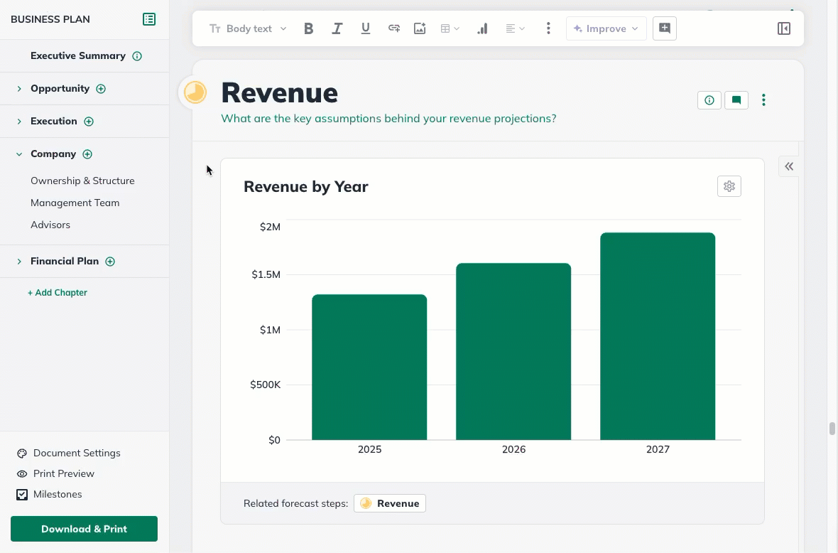
Task: Toggle italic formatting
Action: 337,28
